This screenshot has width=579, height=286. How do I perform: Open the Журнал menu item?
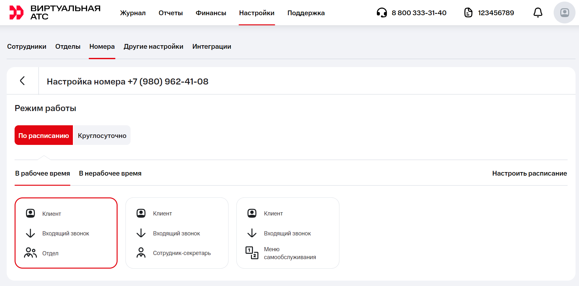click(133, 13)
